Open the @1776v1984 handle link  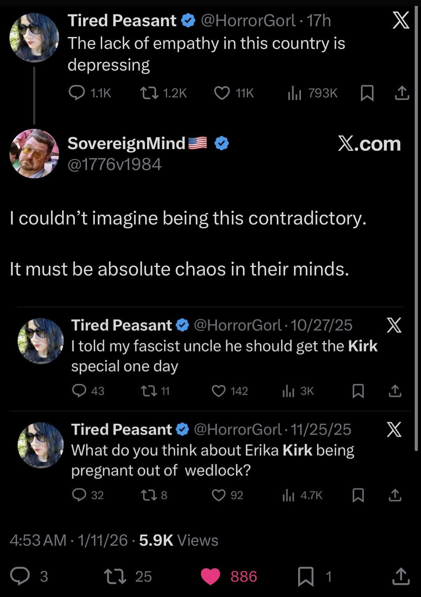(x=115, y=164)
